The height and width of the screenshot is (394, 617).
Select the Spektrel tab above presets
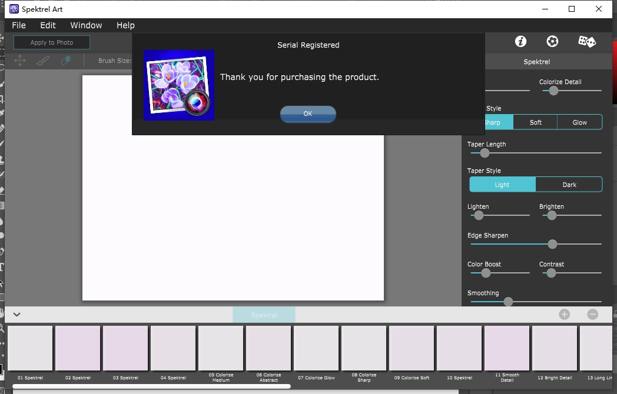(x=264, y=315)
